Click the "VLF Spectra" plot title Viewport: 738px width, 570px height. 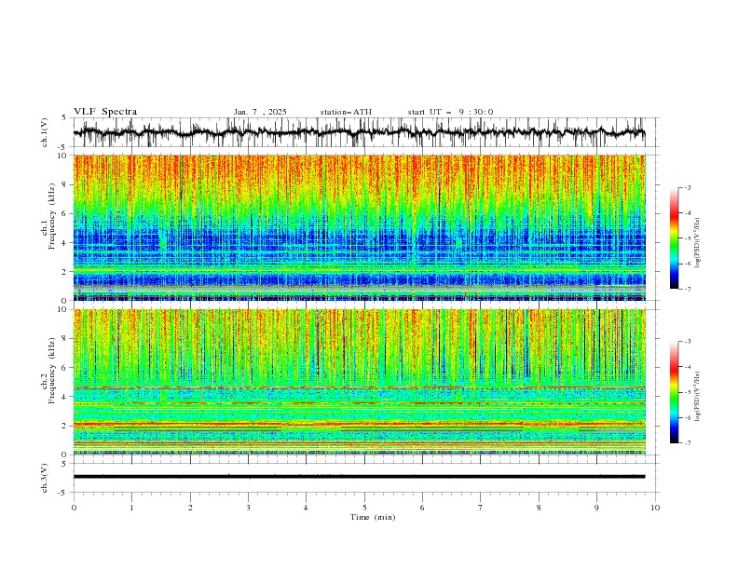click(x=105, y=112)
